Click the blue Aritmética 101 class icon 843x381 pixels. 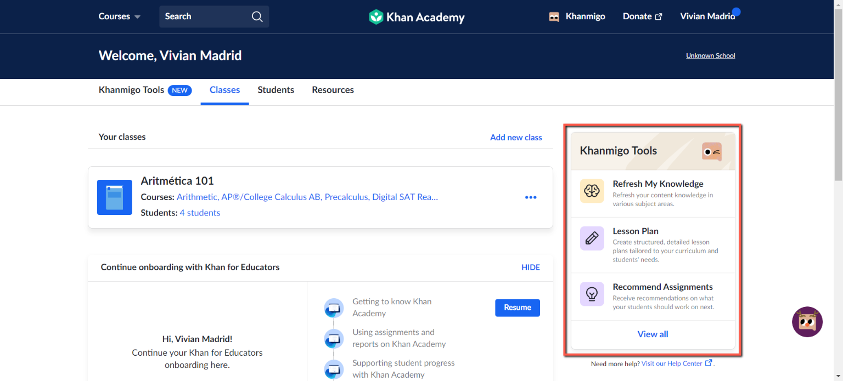tap(114, 196)
